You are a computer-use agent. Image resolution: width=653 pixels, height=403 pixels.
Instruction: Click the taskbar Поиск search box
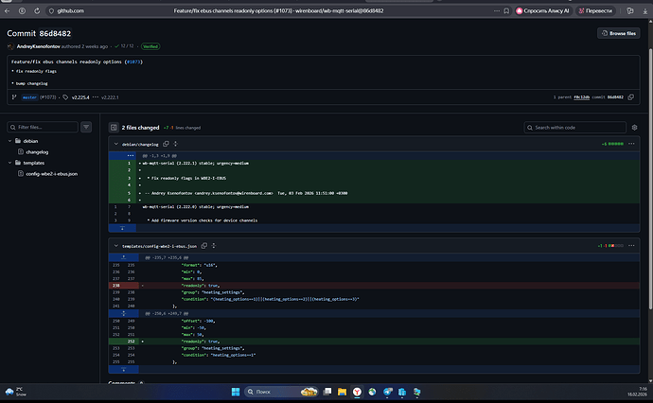(281, 392)
